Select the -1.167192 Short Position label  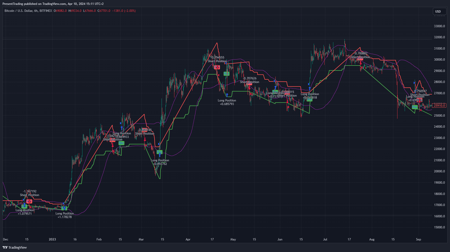[30, 193]
